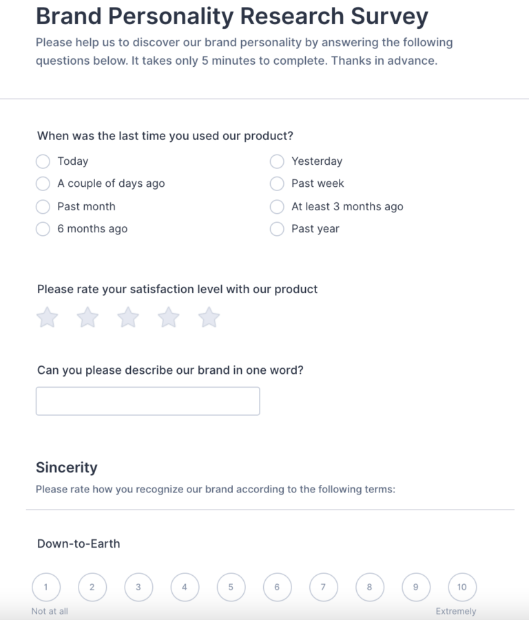Select 5 on the Down-to-Earth scale

[231, 587]
